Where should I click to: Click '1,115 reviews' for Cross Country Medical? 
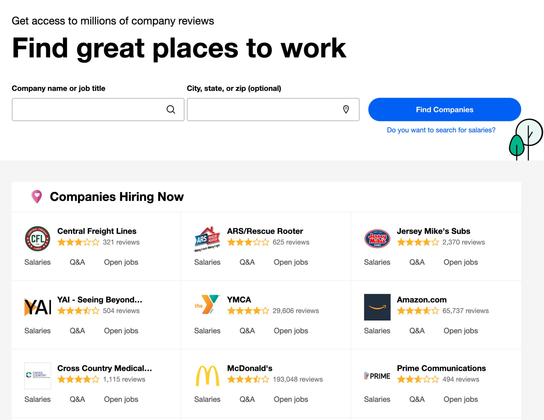click(x=124, y=379)
